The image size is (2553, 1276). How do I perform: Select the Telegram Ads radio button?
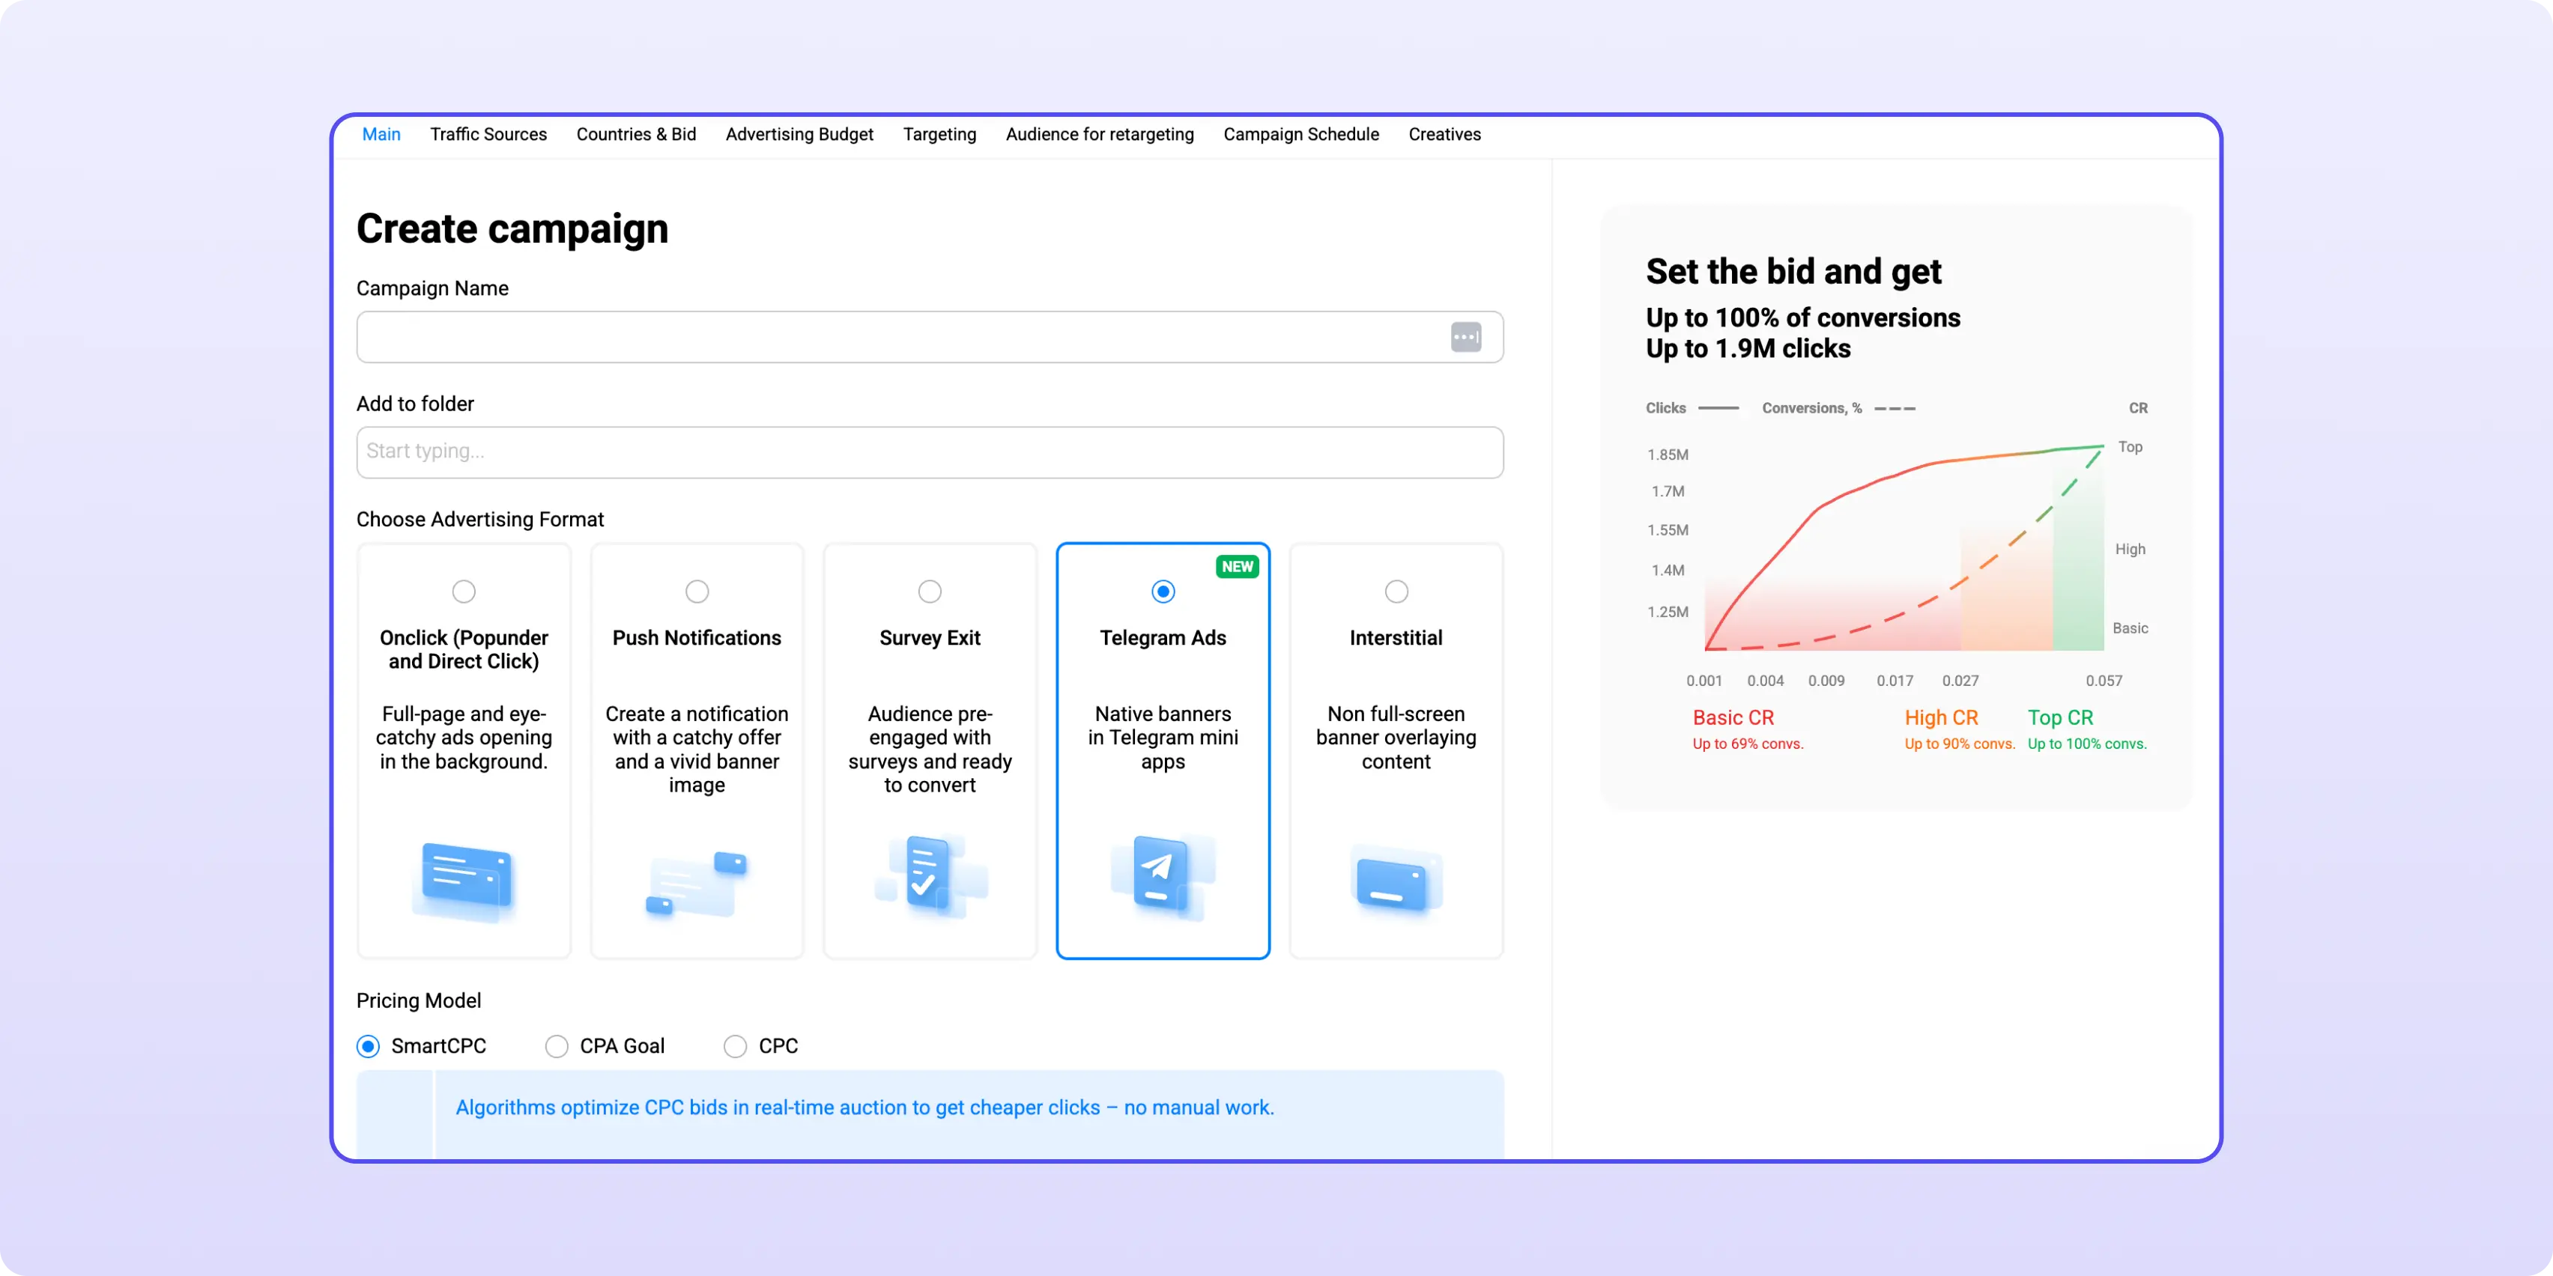[1163, 592]
